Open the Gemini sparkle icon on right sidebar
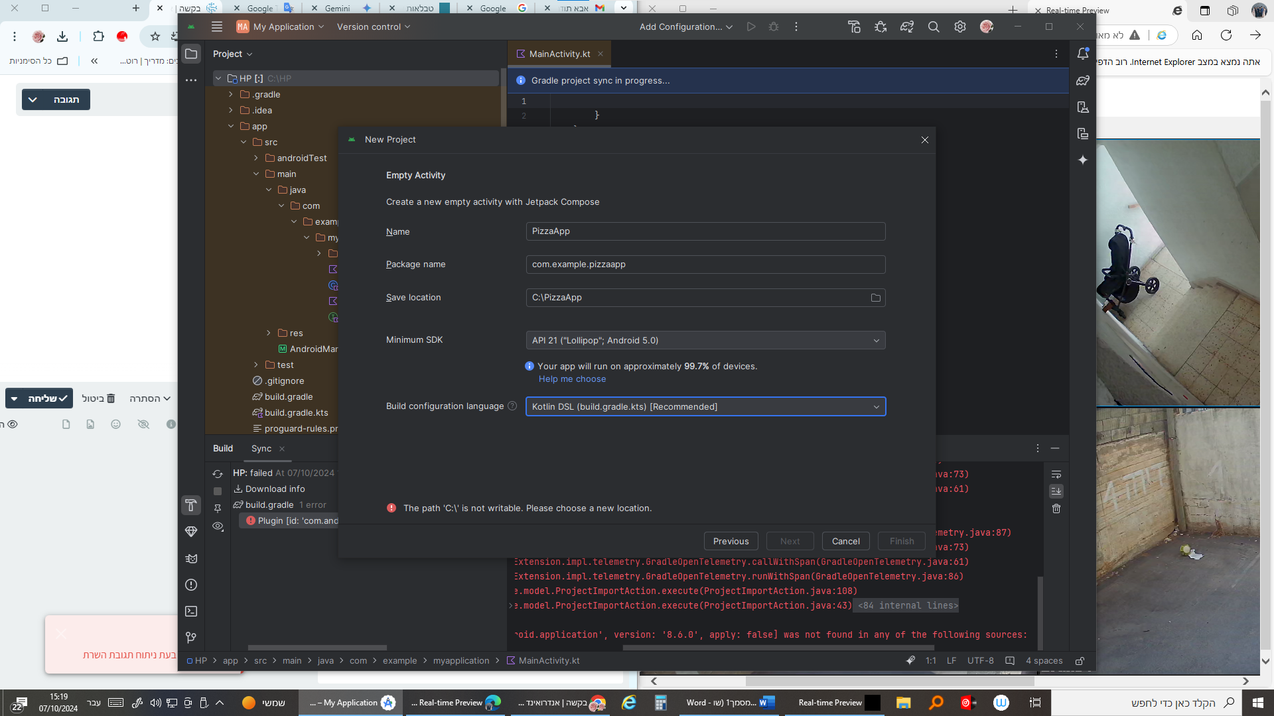Viewport: 1274px width, 716px height. [x=1083, y=160]
